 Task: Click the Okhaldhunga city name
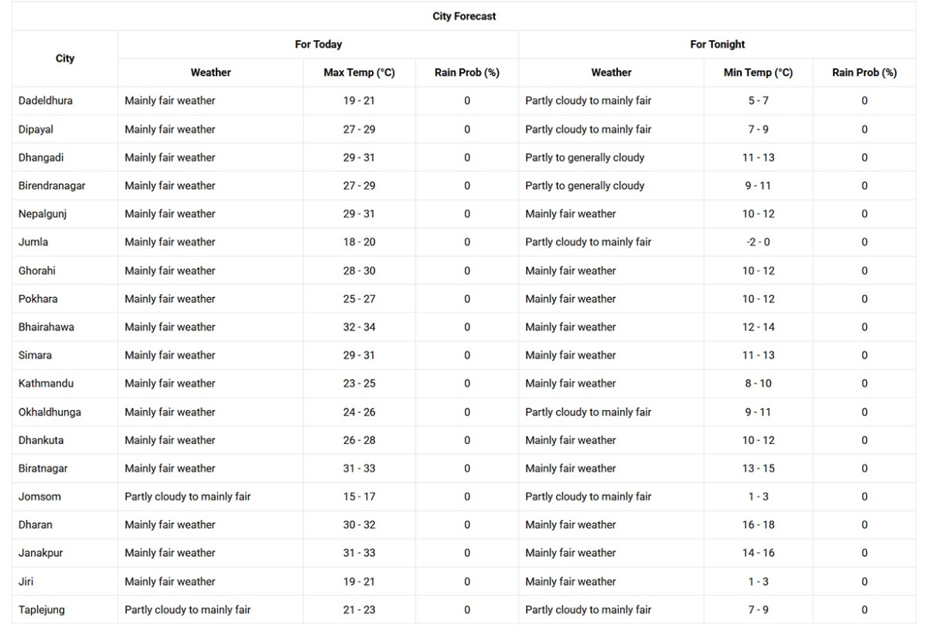click(49, 412)
